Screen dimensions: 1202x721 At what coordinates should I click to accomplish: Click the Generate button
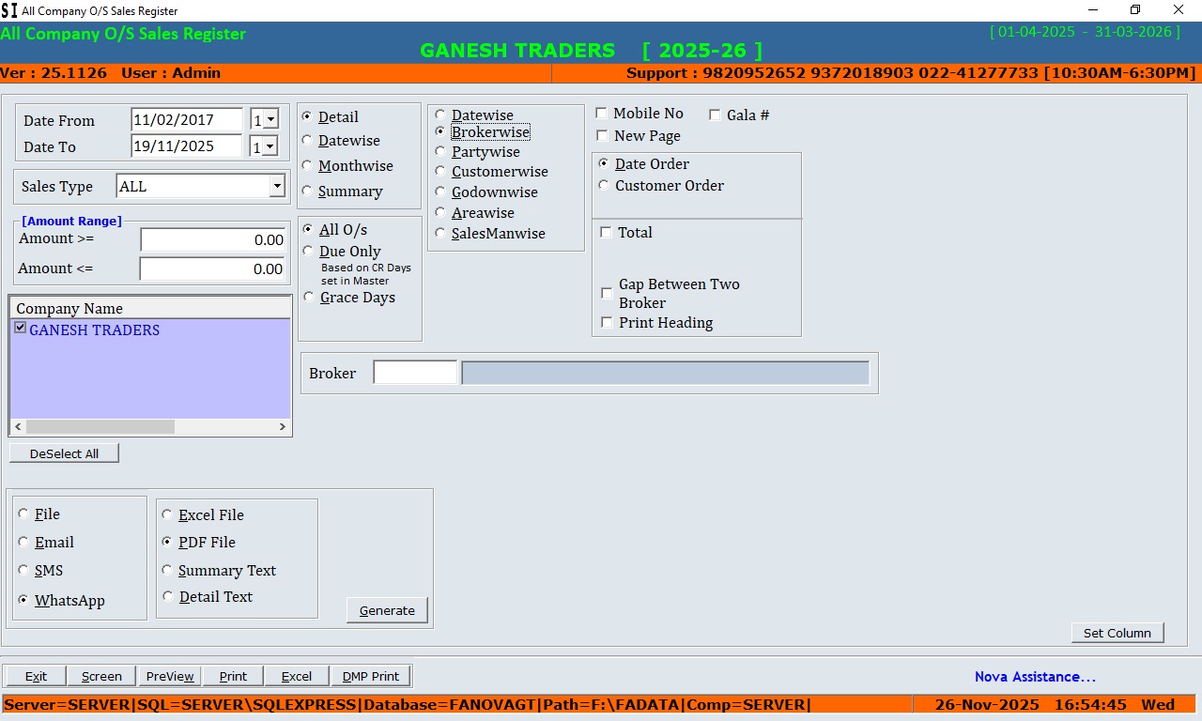click(387, 610)
